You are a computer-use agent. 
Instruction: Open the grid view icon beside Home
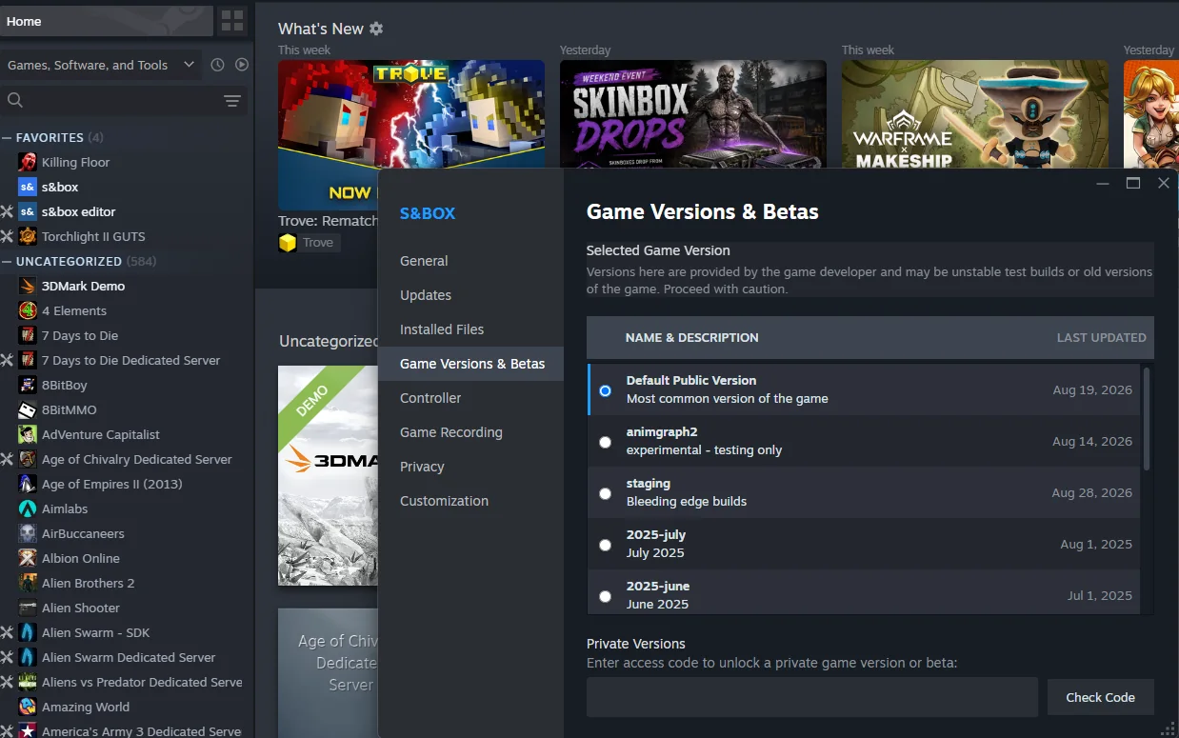(231, 21)
